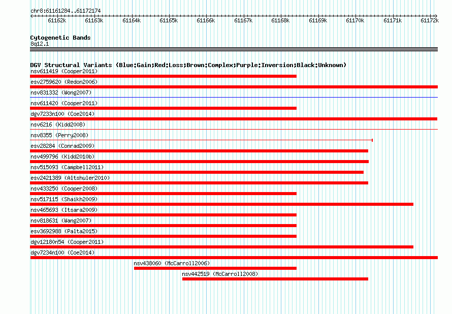Screen dimensions: 452x314
Task: Click the 61168k ruler tick label
Action: point(280,20)
